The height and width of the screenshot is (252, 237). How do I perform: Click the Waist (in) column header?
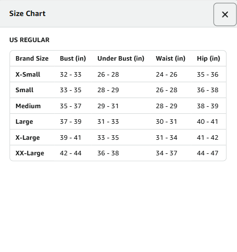point(170,59)
